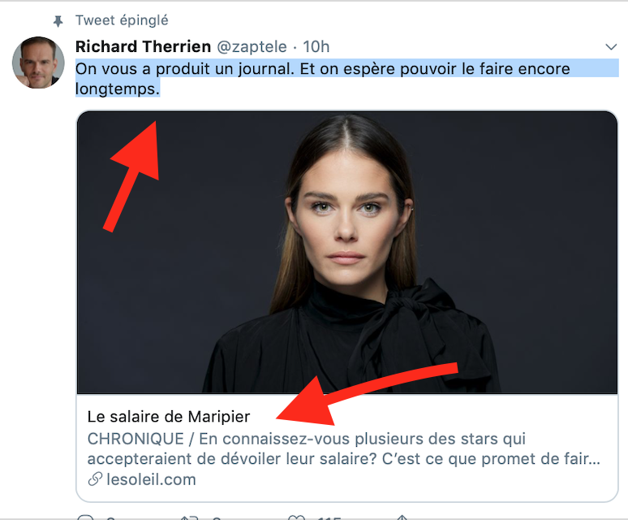This screenshot has height=520, width=628.
Task: Click the share upload icon under tweet
Action: point(402,517)
